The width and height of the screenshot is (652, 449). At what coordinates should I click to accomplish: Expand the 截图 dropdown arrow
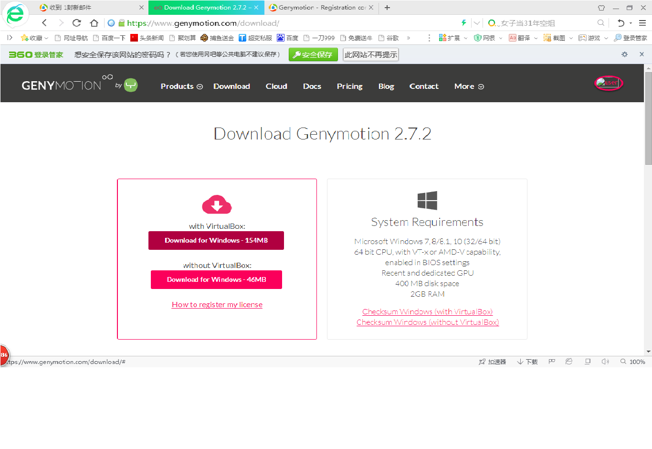571,38
